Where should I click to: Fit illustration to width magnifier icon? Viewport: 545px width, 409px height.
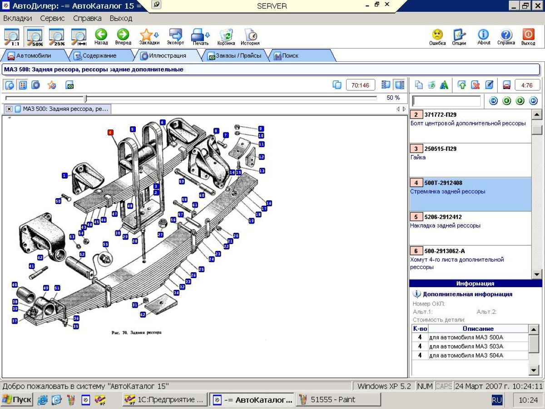point(79,36)
